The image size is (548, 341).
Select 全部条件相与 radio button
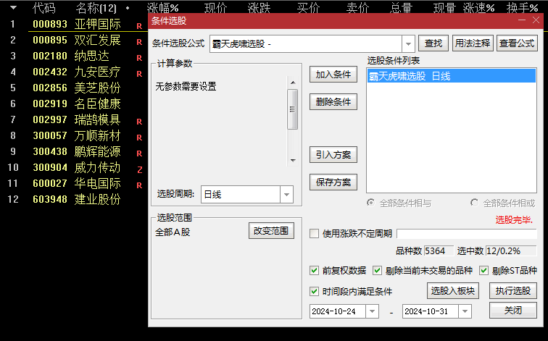371,203
